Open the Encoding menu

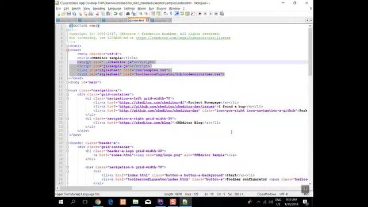click(99, 9)
